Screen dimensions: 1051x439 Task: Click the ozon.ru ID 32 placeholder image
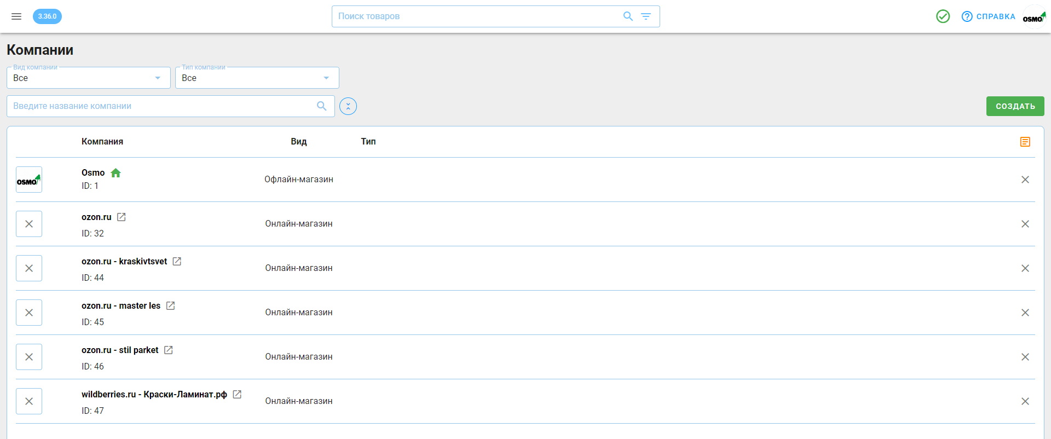[x=29, y=224]
